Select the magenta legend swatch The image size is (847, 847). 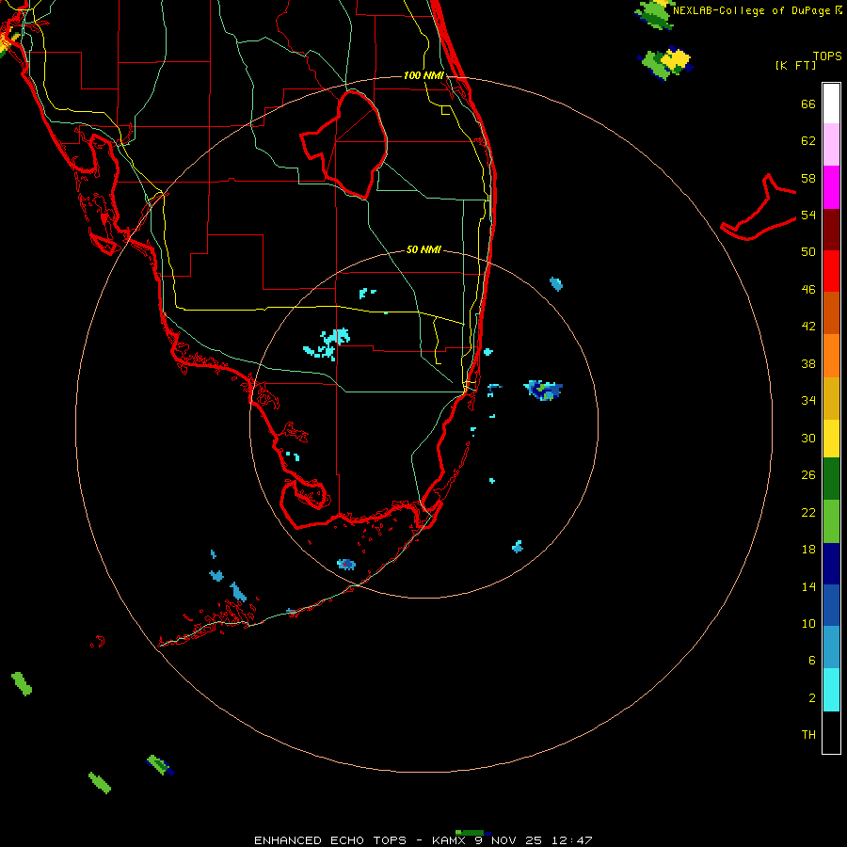click(831, 187)
